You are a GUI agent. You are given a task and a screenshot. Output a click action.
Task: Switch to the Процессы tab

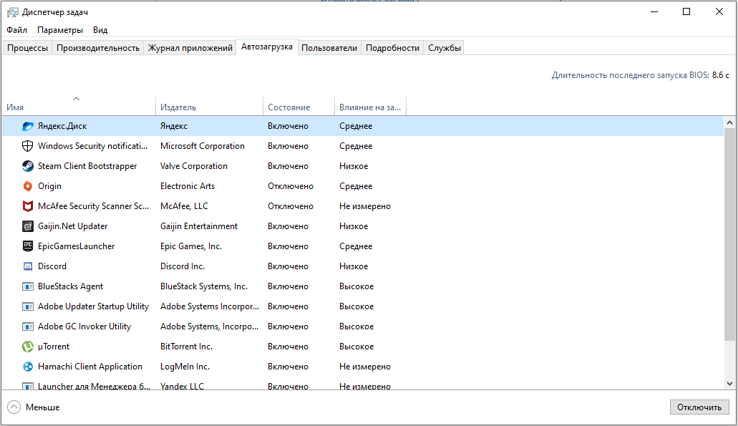click(x=27, y=48)
